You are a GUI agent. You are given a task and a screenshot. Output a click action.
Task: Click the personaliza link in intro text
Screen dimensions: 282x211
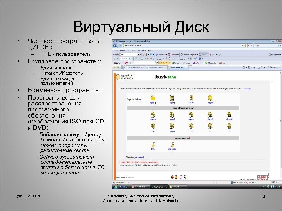pos(248,89)
